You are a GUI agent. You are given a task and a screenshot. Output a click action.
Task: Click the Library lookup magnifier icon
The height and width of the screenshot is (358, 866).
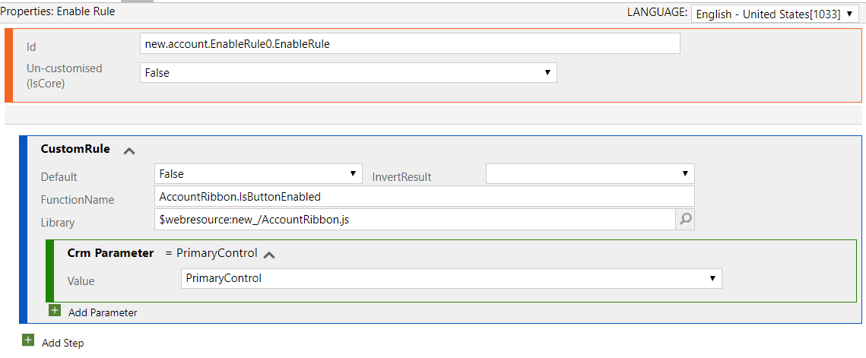tap(685, 220)
